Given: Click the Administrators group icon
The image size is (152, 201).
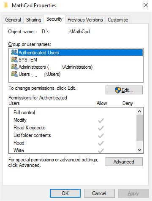Looking at the screenshot, I should [14, 67].
